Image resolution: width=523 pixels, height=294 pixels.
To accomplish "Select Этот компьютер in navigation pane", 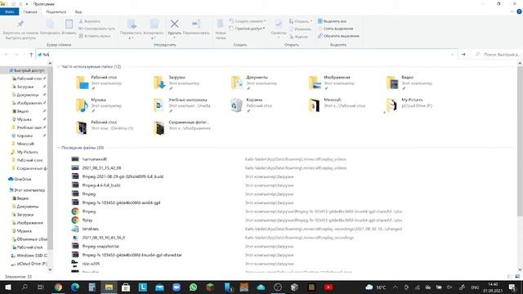I will pyautogui.click(x=29, y=190).
